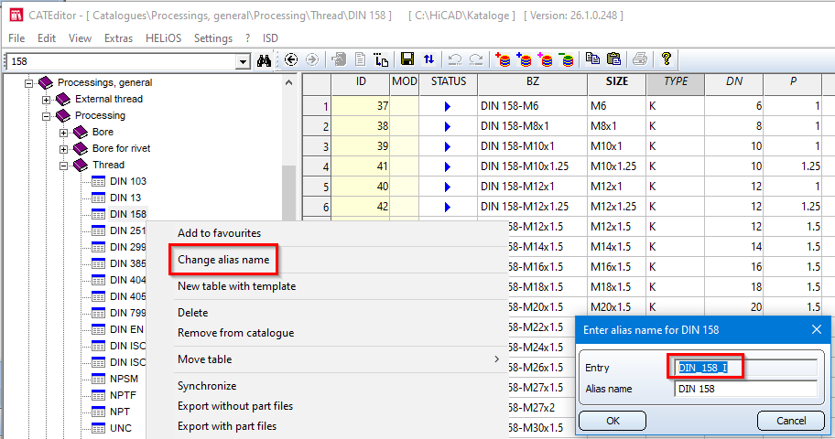This screenshot has width=835, height=439.
Task: Click the tree scrollbar up arrow
Action: click(x=288, y=83)
